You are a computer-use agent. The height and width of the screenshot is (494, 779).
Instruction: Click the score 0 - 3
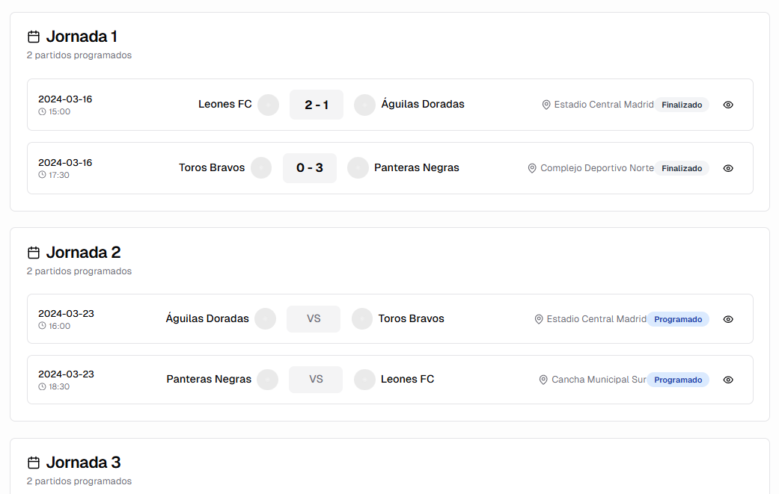[309, 167]
